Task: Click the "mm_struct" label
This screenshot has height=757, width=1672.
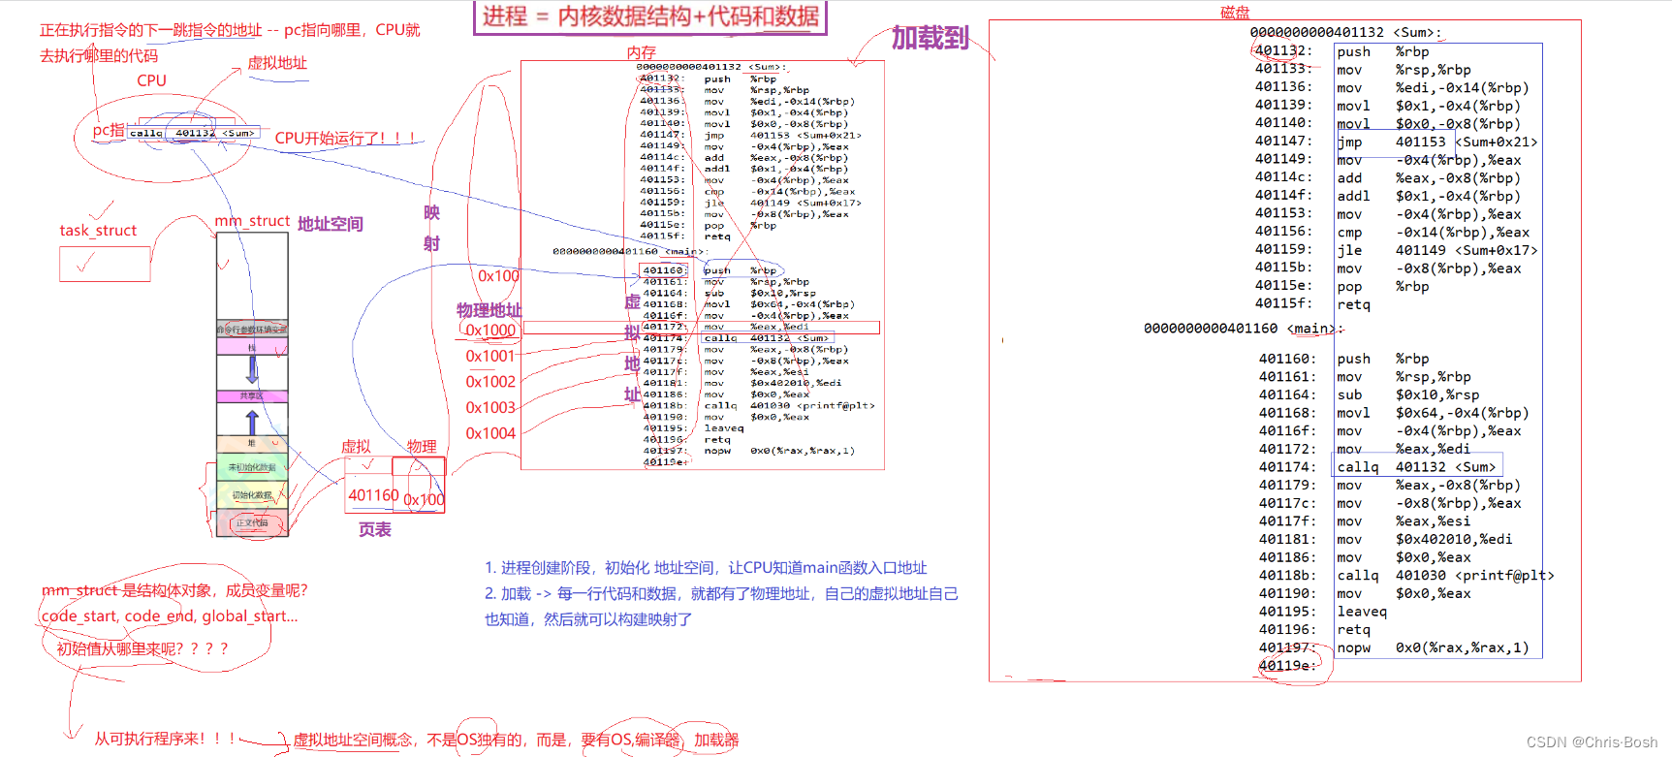Action: pyautogui.click(x=252, y=221)
